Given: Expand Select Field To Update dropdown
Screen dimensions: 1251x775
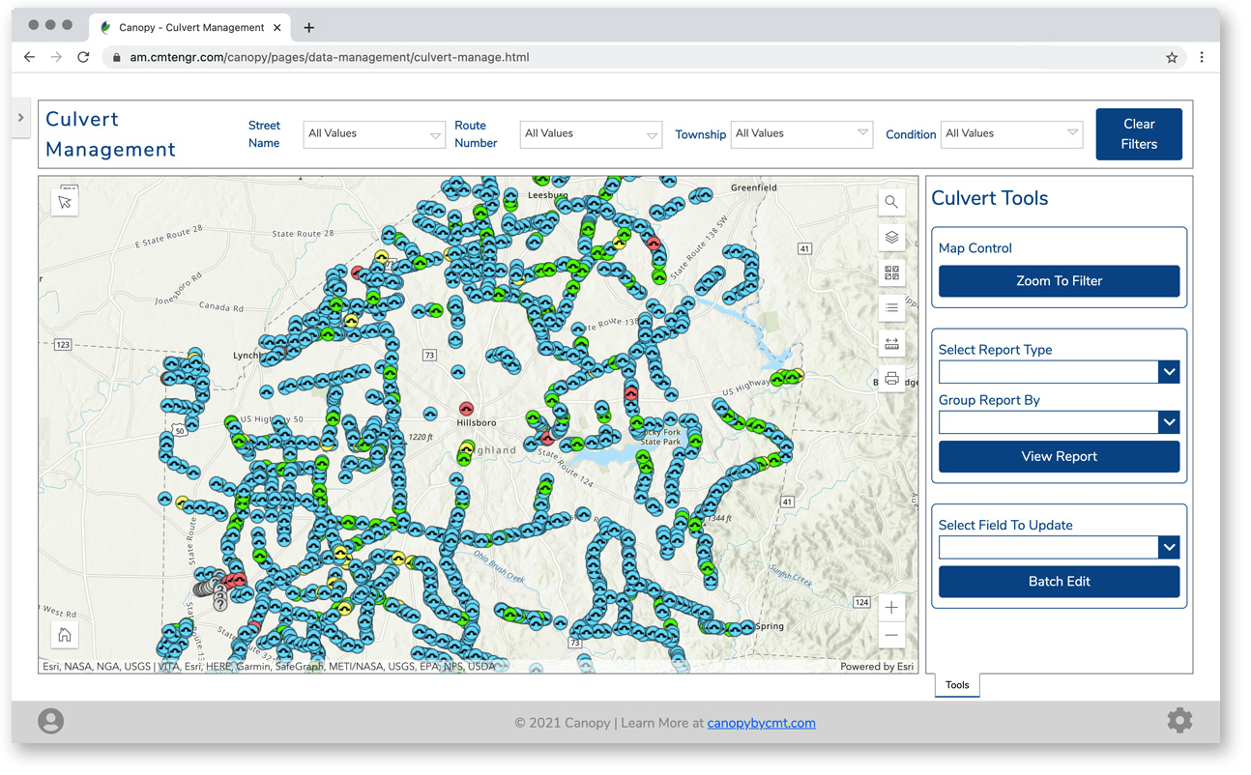Looking at the screenshot, I should click(x=1060, y=547).
